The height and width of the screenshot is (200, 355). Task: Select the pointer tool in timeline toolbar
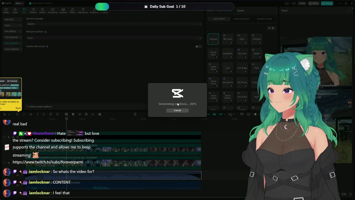coord(4,114)
